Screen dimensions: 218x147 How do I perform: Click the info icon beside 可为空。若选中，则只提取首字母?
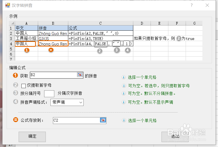point(124,86)
